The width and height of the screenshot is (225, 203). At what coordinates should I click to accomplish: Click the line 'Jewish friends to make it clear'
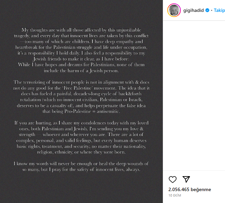[81, 59]
